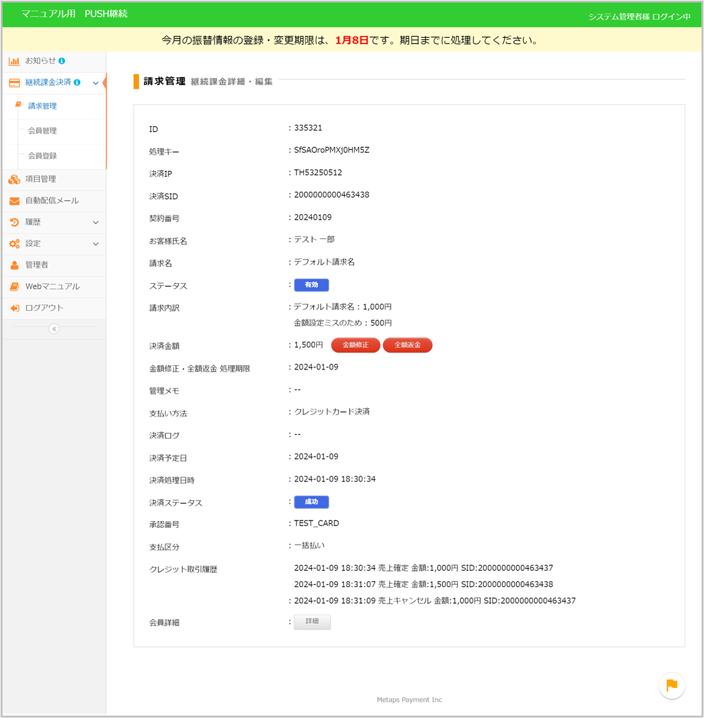The height and width of the screenshot is (718, 704).
Task: Open 会員管理 in the sidebar
Action: [x=42, y=131]
